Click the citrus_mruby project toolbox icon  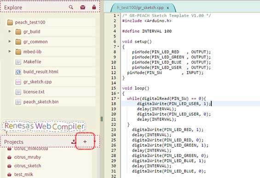point(10,157)
